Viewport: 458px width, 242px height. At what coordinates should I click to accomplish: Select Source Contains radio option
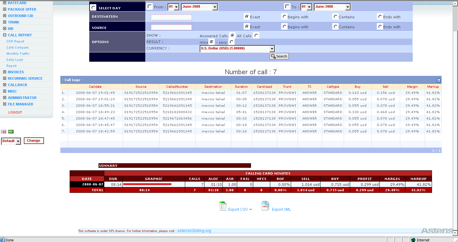(336, 26)
